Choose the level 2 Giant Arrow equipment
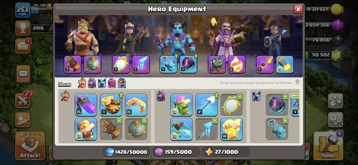Viewport: 358px width, 165px height. (207, 105)
